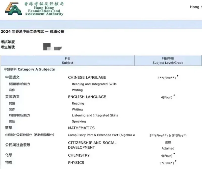Image resolution: width=202 pixels, height=169 pixels.
Task: Click the HKEAA logo at the top
Action: pyautogui.click(x=13, y=9)
